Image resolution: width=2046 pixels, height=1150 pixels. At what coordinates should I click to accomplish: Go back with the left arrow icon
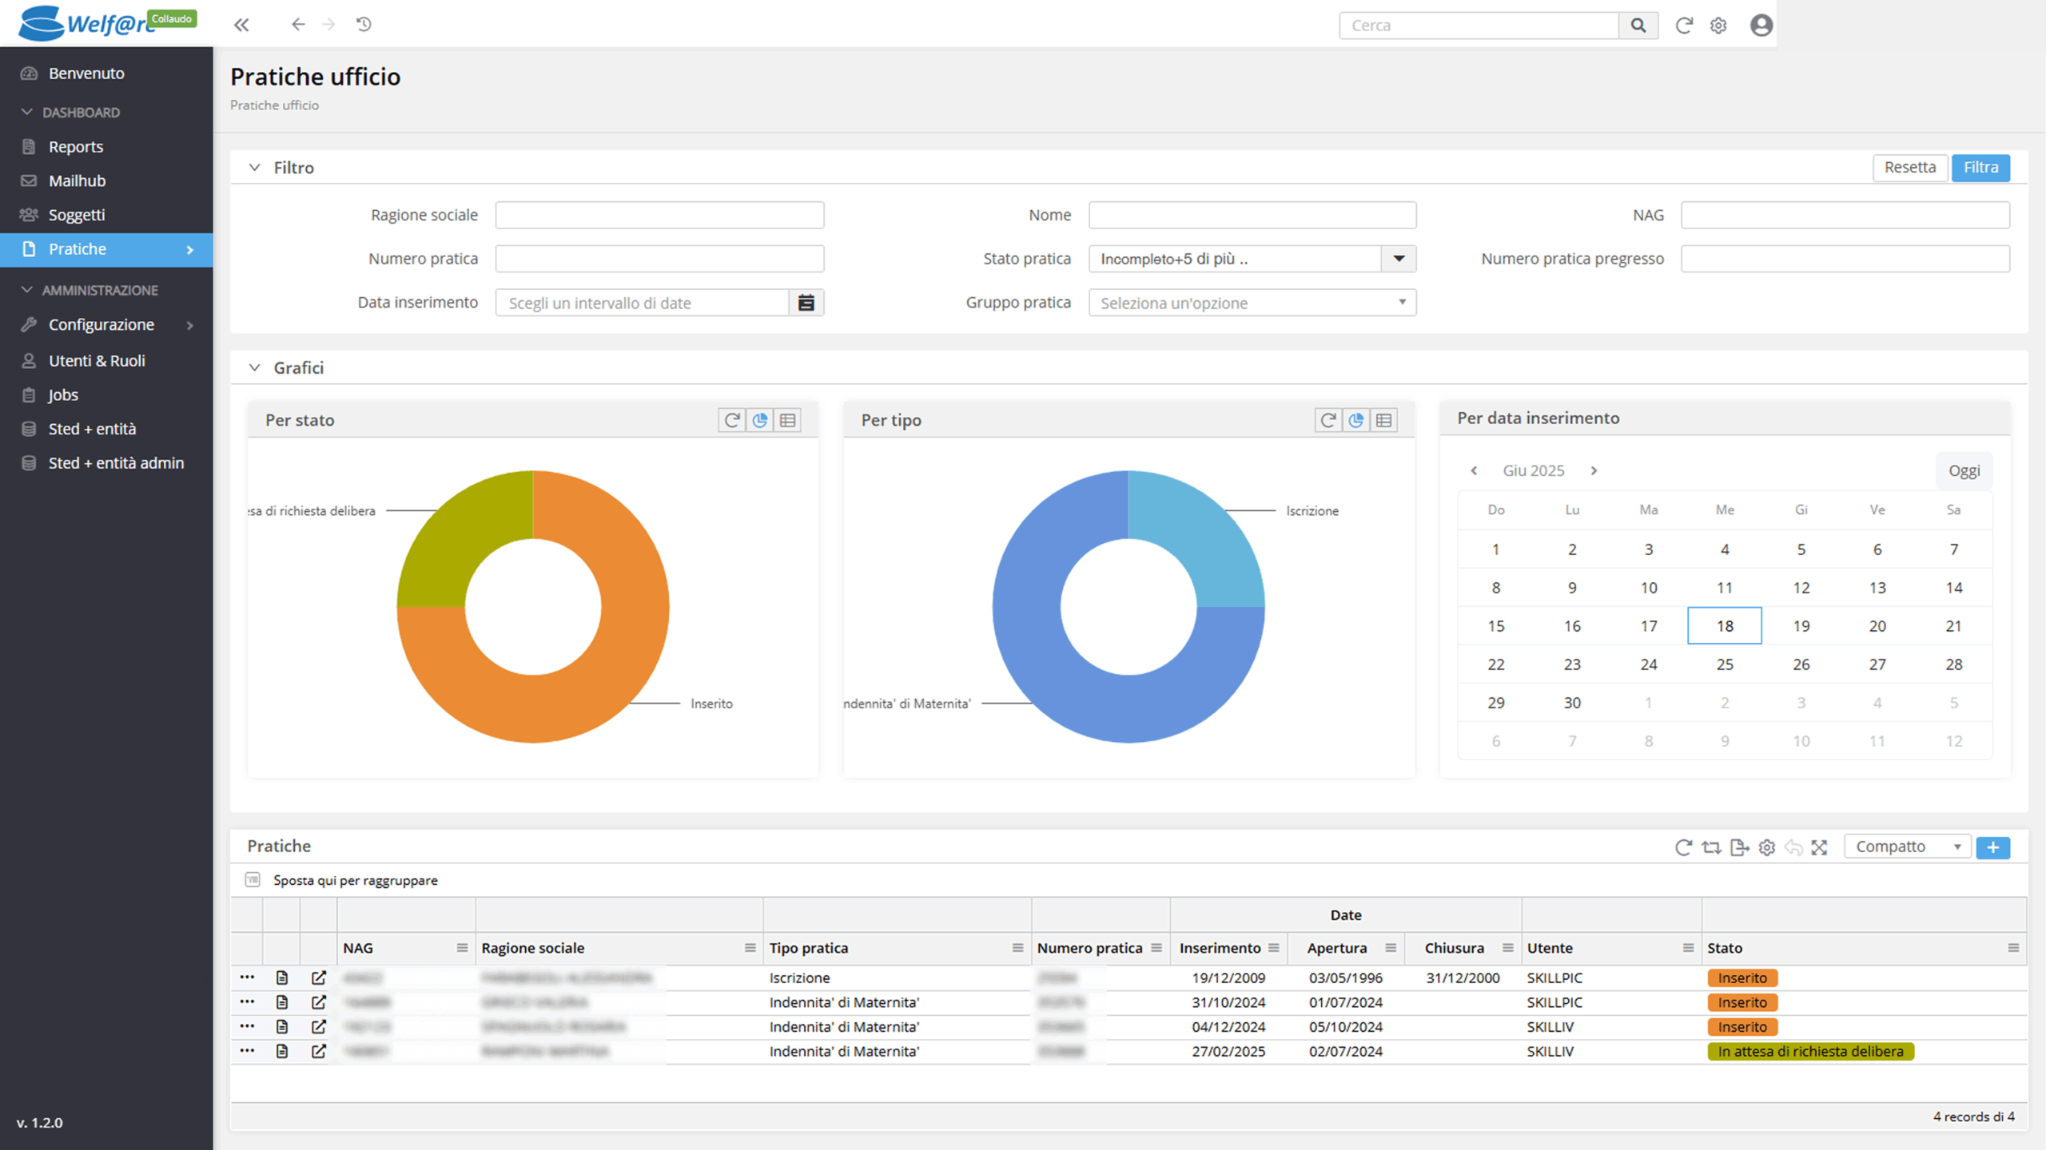(x=298, y=25)
